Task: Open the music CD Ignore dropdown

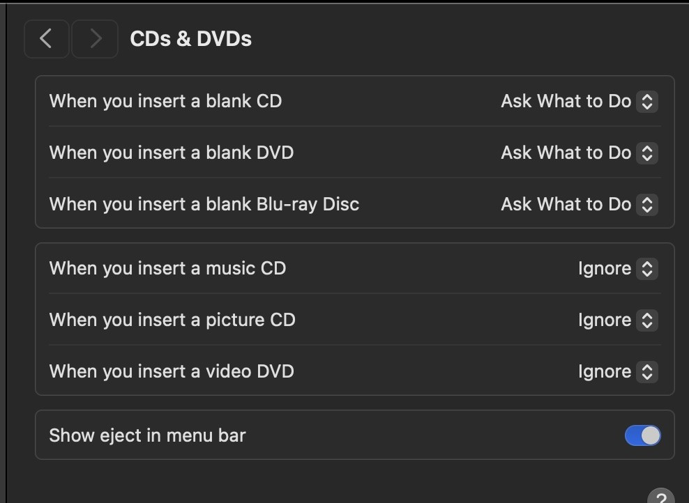Action: tap(617, 268)
